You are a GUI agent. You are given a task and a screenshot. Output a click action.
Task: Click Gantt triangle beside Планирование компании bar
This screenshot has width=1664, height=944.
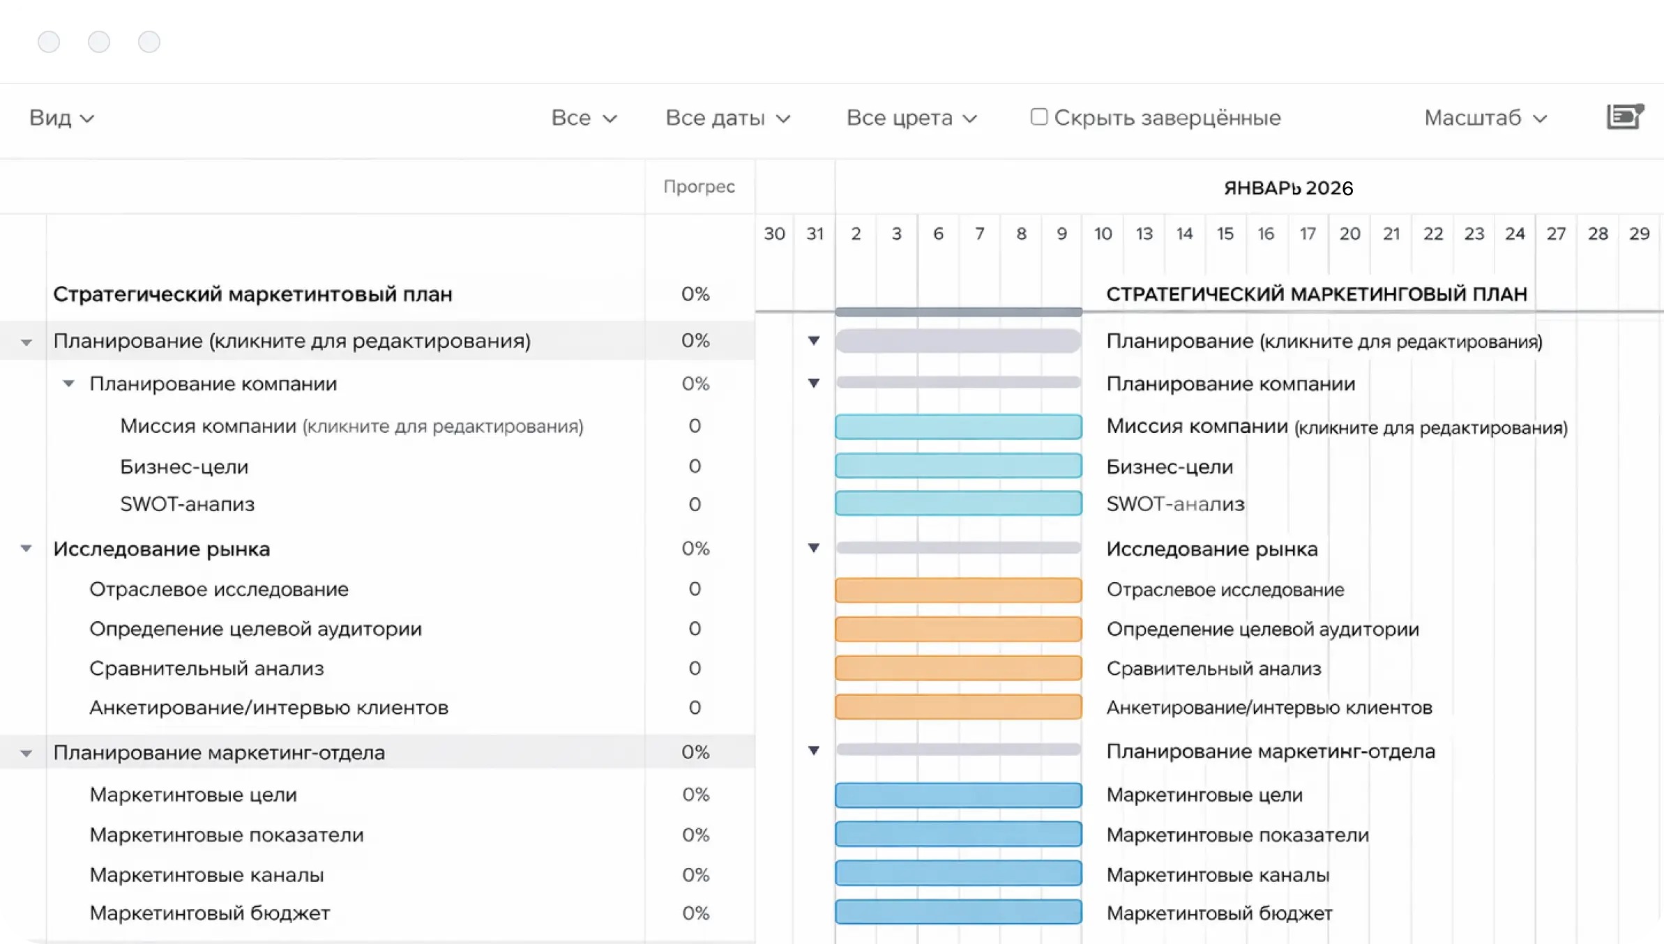(x=813, y=383)
